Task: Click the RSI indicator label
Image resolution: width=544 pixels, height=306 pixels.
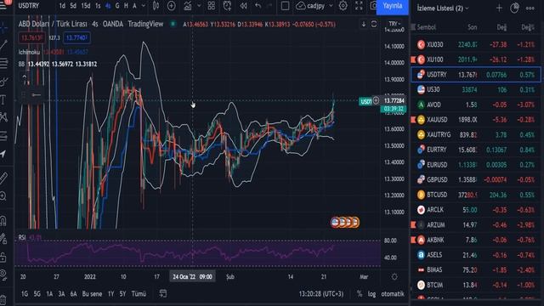Action: (x=22, y=238)
